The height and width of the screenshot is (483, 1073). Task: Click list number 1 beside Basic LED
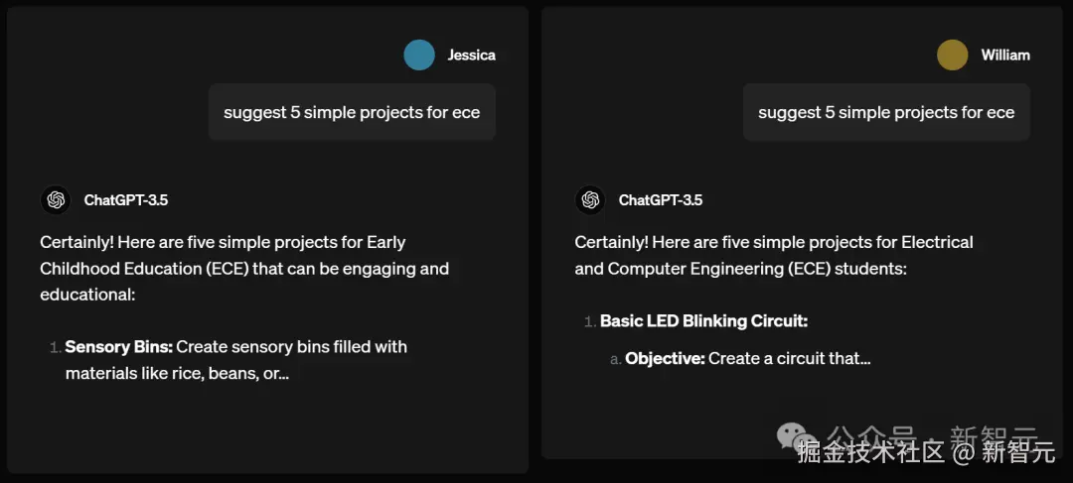pos(589,322)
